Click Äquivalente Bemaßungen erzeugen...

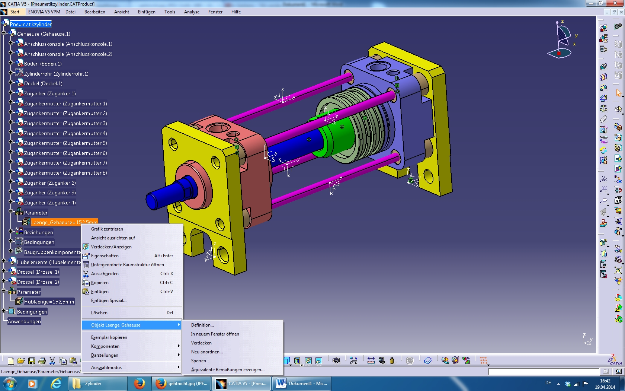232,370
